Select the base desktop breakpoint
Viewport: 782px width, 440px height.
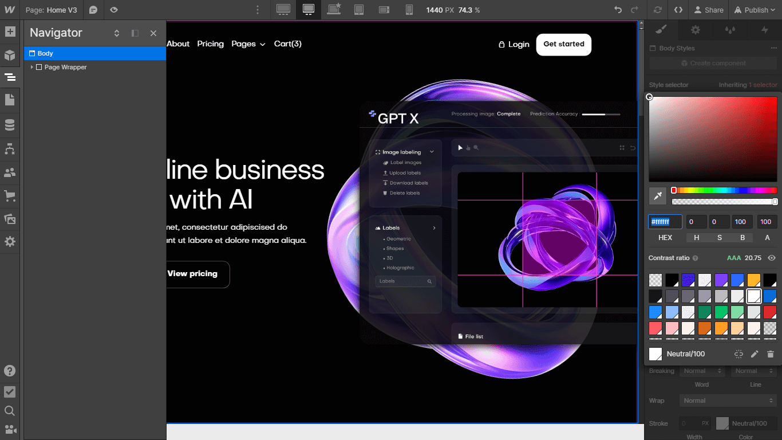(309, 10)
